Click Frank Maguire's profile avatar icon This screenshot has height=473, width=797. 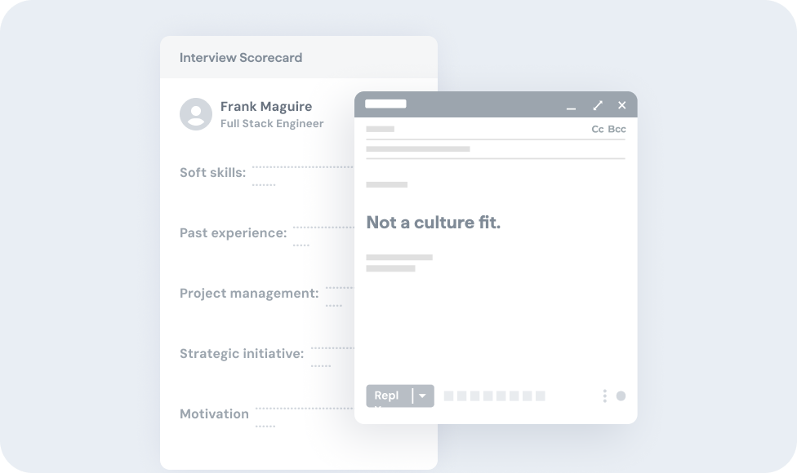(x=196, y=114)
